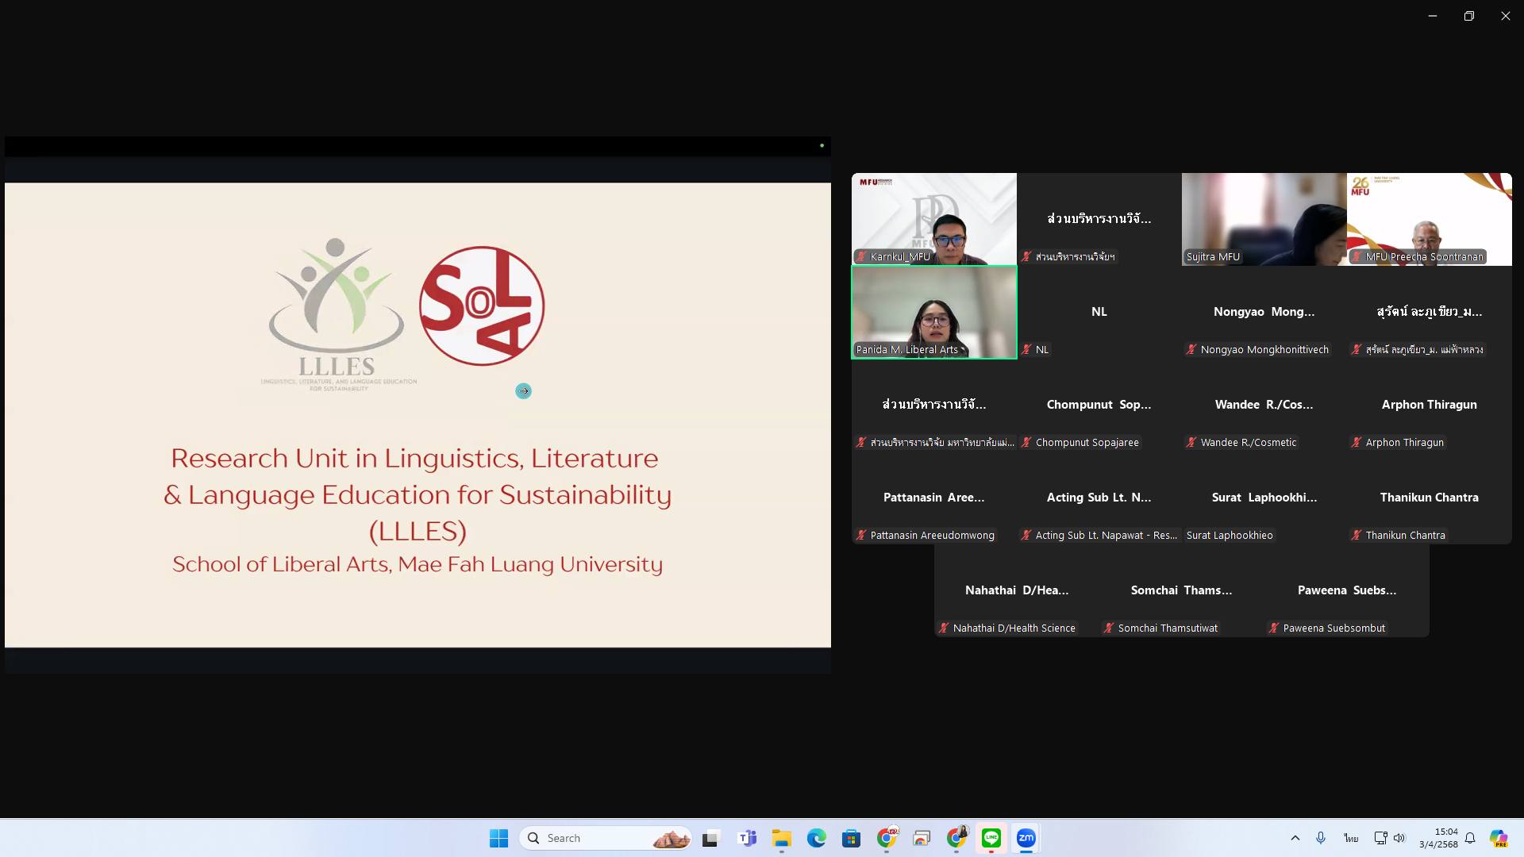
Task: Click muted mic icon beside Arphon Thiragun label
Action: coord(1357,443)
